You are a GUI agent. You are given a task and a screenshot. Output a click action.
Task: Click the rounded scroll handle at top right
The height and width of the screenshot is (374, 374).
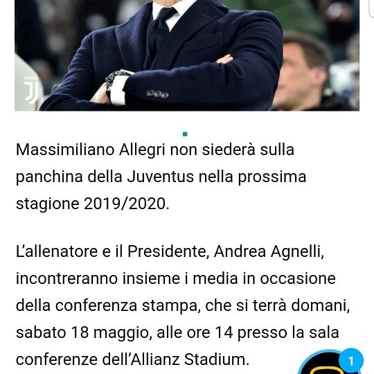pyautogui.click(x=371, y=8)
